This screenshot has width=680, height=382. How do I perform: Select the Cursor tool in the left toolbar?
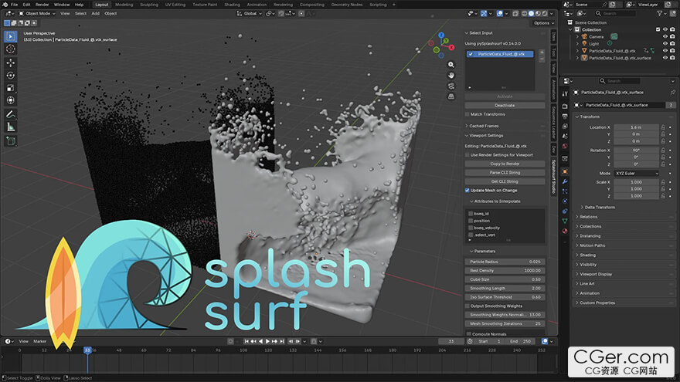pyautogui.click(x=11, y=49)
